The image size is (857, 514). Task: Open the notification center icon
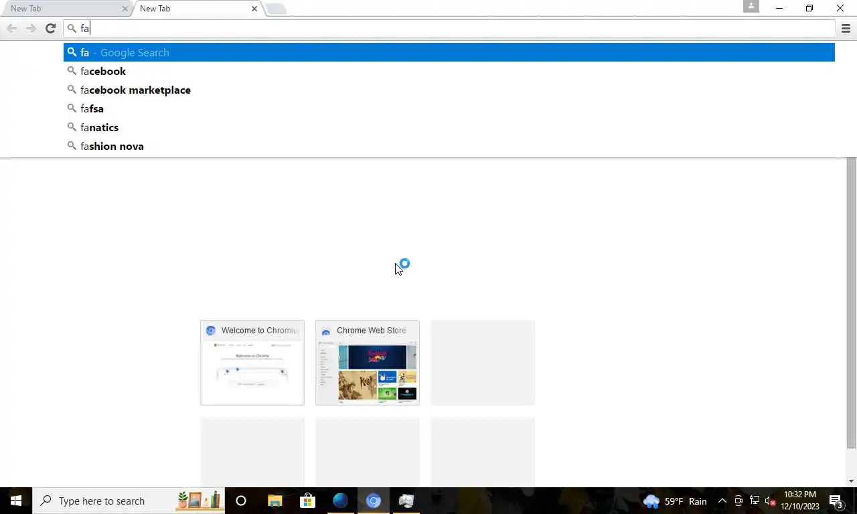tap(836, 501)
